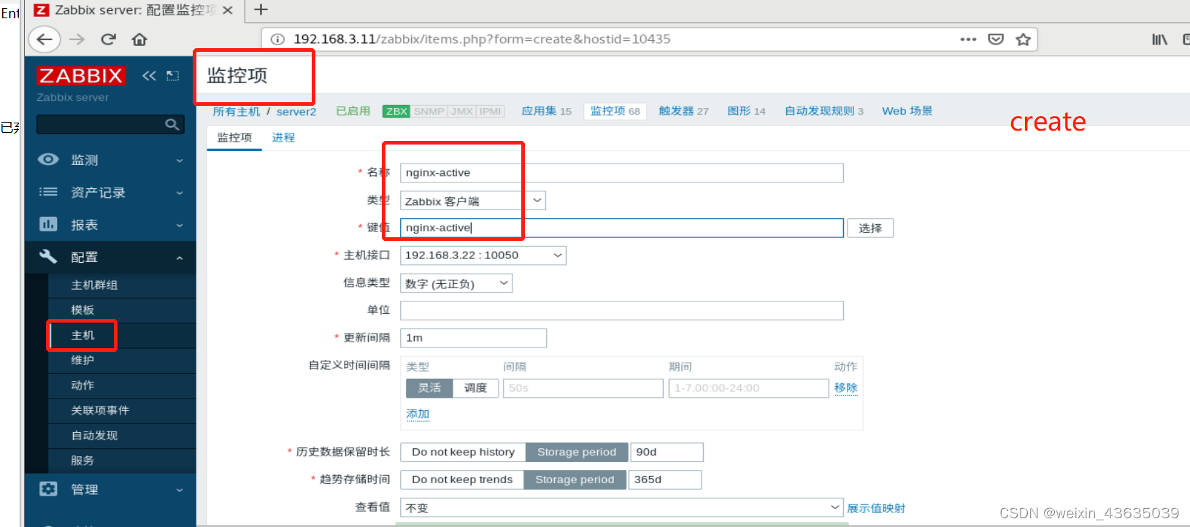1190x527 pixels.
Task: Expand the 报表 reports menu
Action: (x=110, y=225)
